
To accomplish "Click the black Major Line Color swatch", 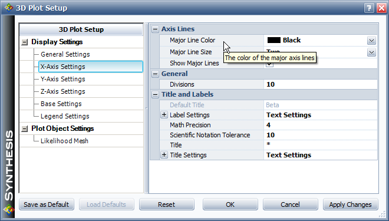I will (274, 40).
